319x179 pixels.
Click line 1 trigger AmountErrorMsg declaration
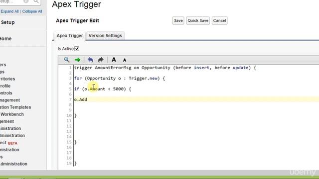click(x=165, y=68)
